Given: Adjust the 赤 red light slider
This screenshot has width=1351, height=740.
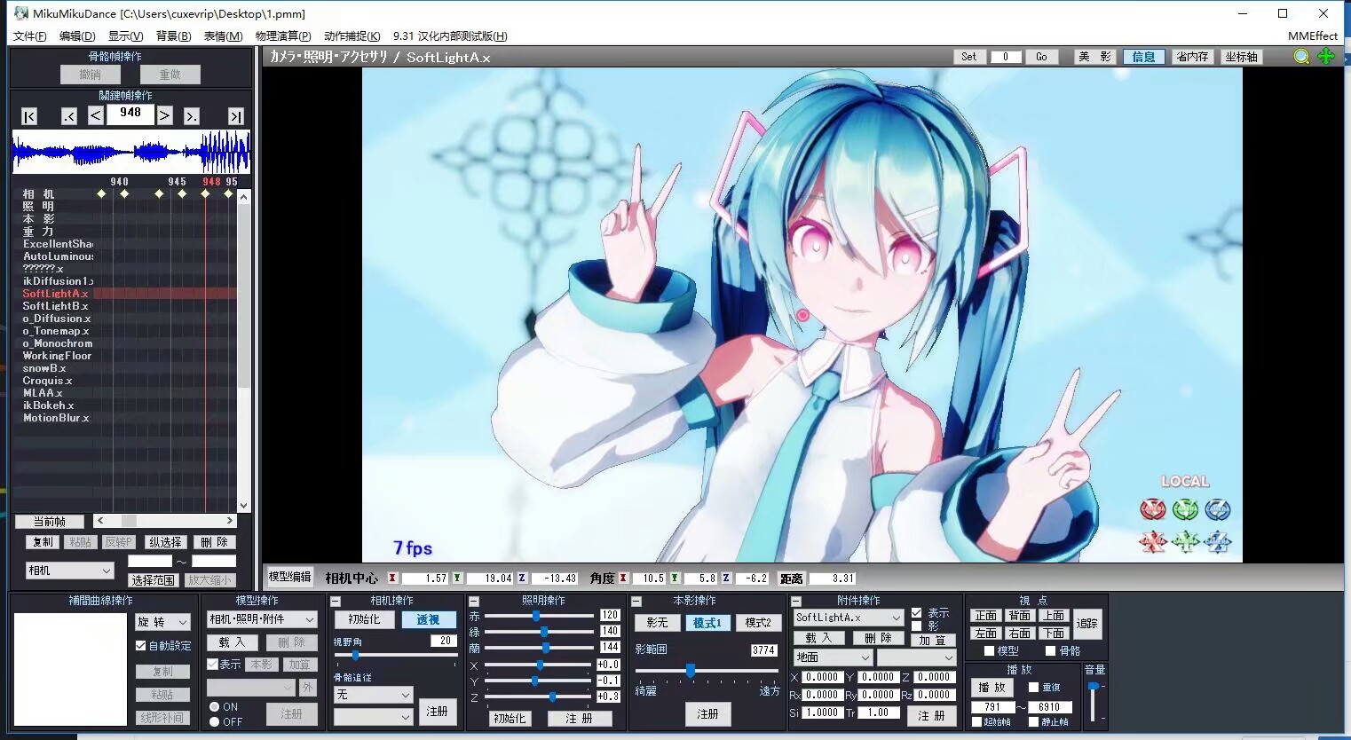Looking at the screenshot, I should point(539,616).
